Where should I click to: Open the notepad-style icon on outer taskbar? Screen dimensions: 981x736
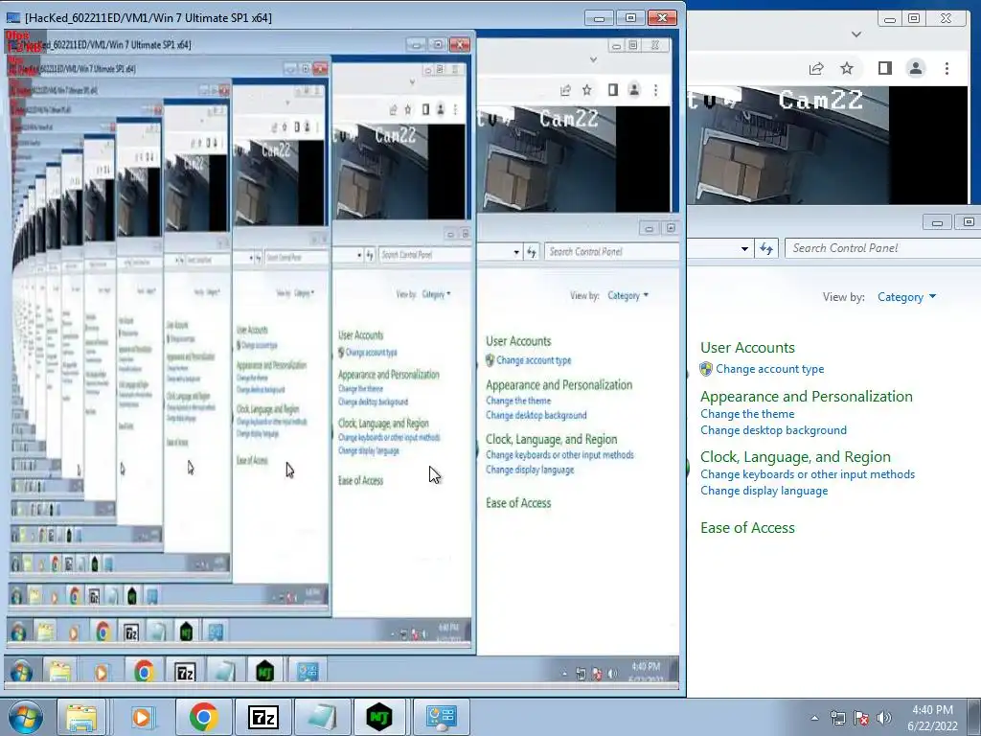tap(322, 717)
